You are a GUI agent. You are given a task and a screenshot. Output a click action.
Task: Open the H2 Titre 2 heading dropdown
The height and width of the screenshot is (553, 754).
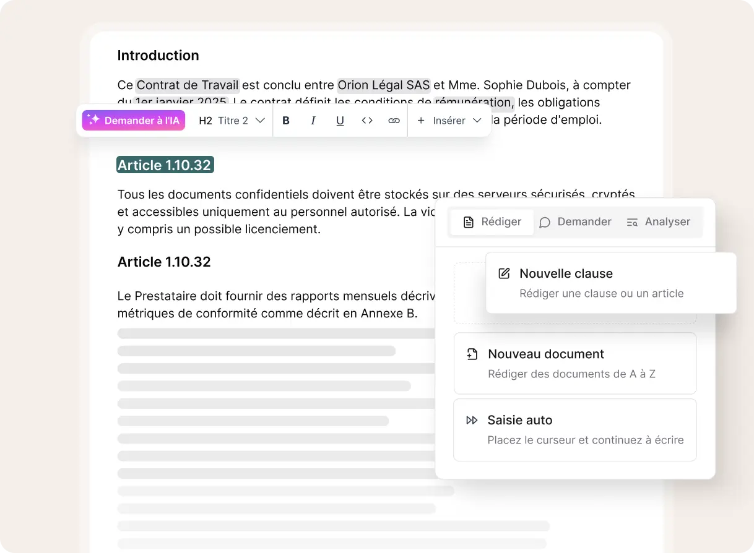pos(232,121)
